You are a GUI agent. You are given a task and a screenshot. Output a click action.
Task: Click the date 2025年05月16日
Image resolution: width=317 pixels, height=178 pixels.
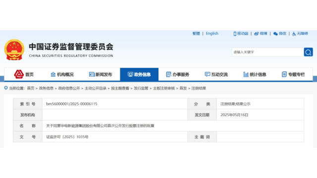coord(234,115)
